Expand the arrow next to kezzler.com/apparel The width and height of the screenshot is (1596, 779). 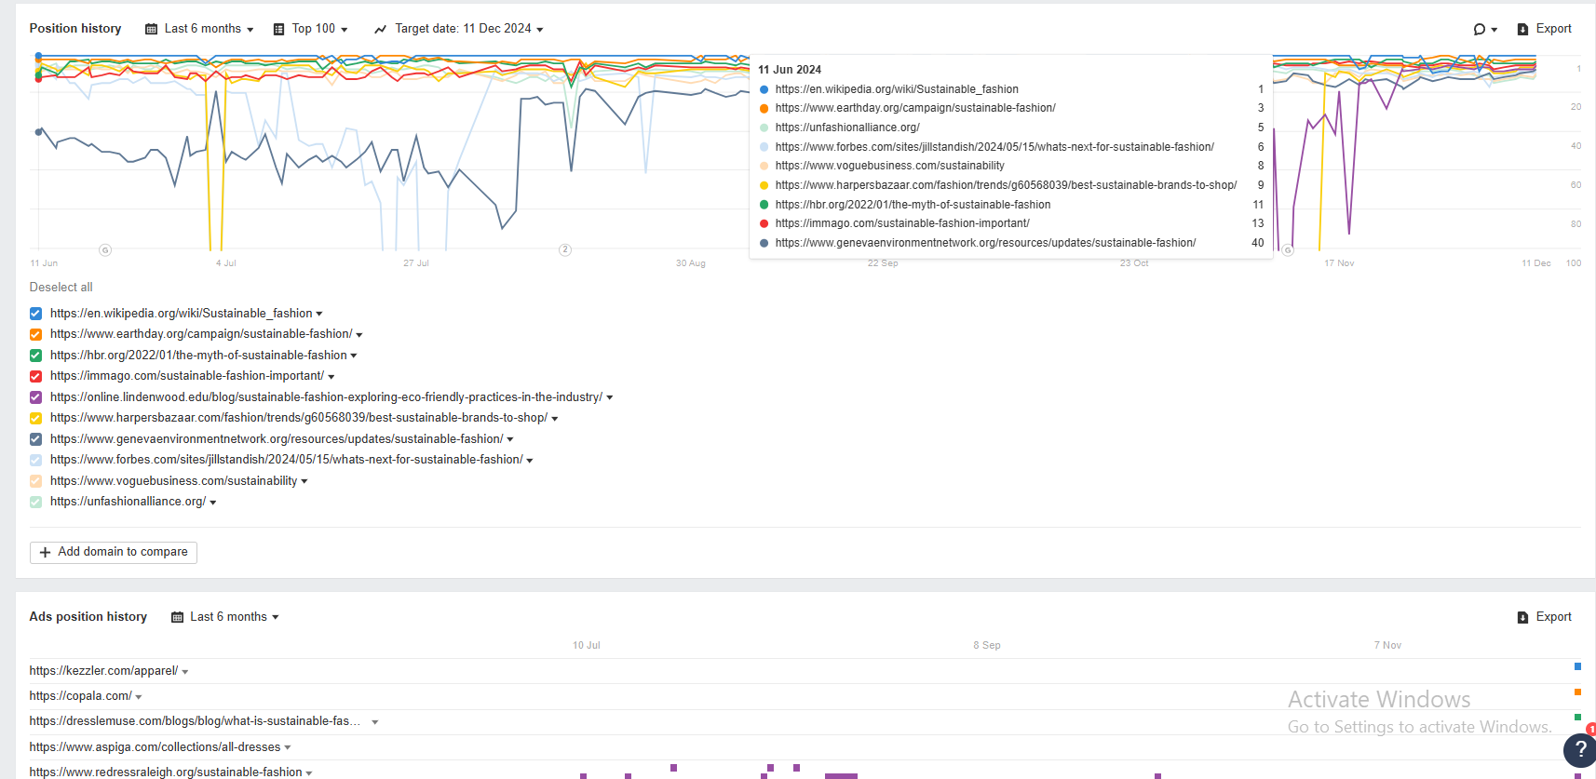[185, 672]
